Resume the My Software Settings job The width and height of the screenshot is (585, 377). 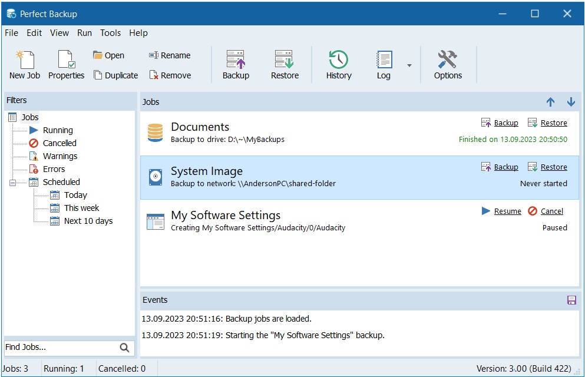(x=507, y=211)
